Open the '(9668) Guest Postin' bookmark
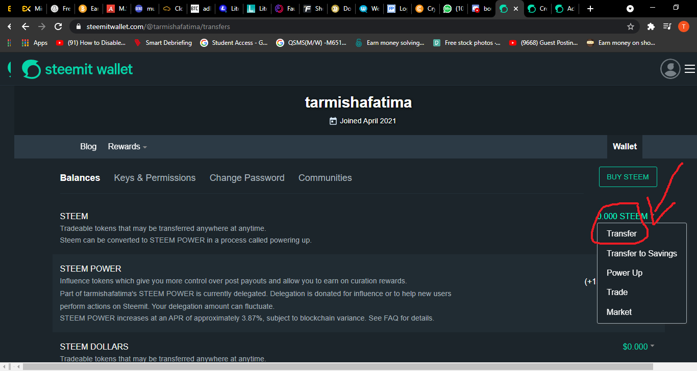The width and height of the screenshot is (697, 371). click(x=543, y=43)
